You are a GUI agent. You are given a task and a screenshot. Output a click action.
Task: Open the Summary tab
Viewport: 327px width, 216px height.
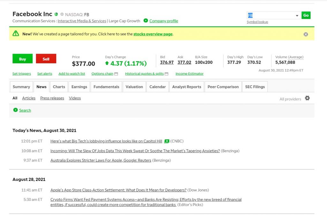(21, 87)
